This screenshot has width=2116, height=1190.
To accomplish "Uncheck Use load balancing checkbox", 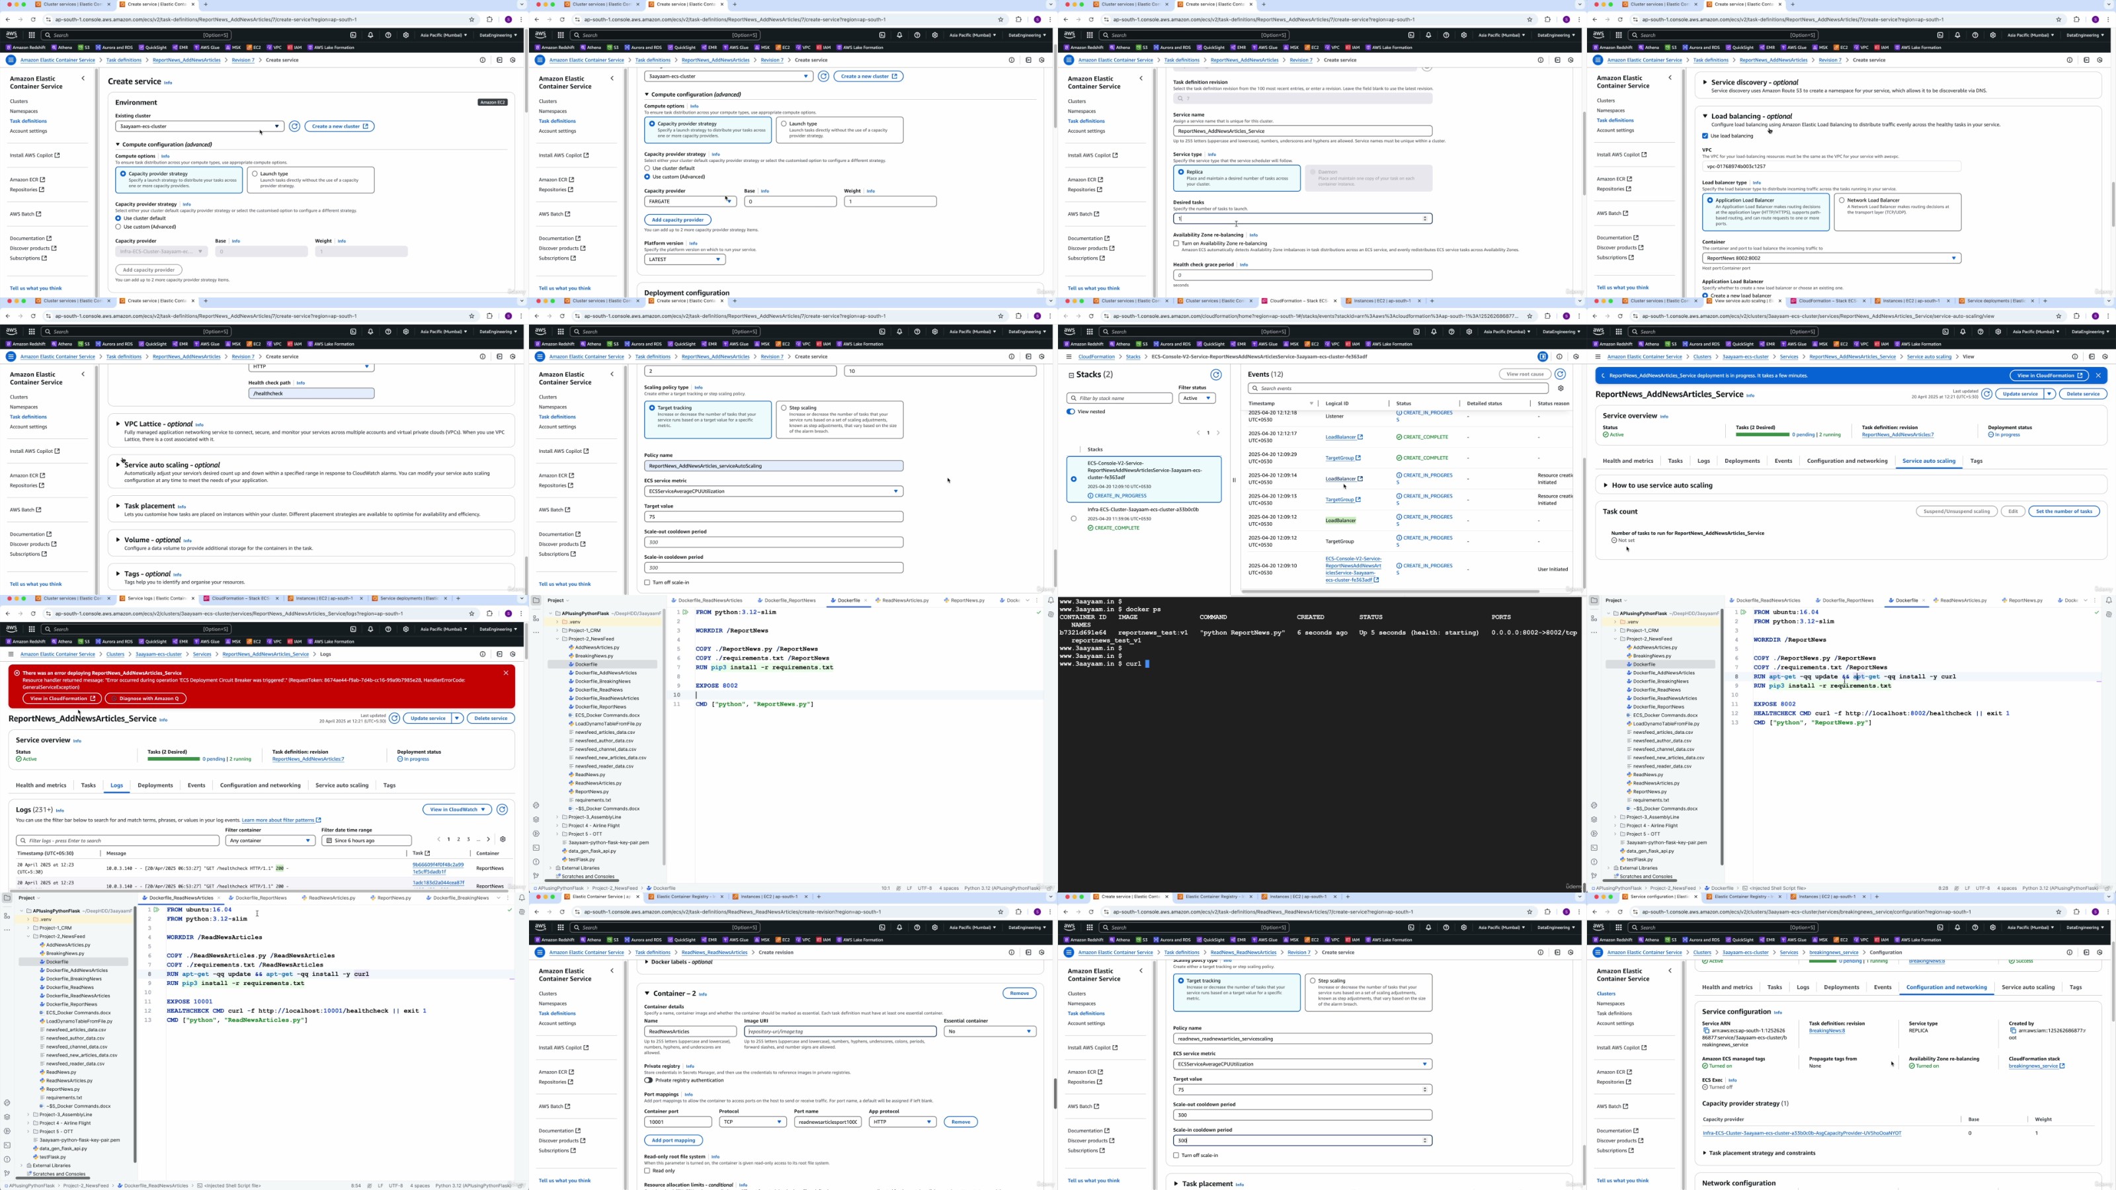I will tap(1705, 136).
